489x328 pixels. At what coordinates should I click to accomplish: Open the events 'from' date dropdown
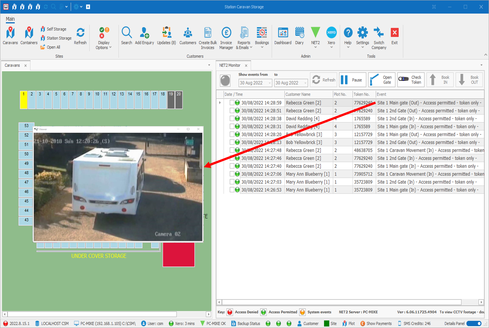pyautogui.click(x=270, y=83)
